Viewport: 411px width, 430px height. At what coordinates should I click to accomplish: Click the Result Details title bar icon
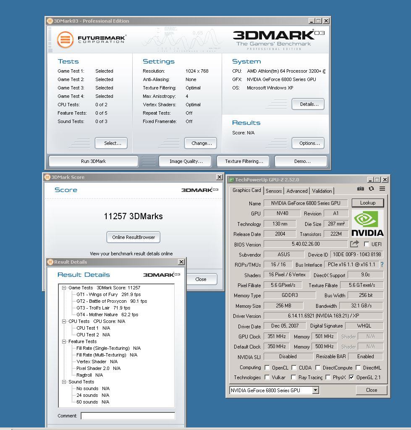[50, 262]
